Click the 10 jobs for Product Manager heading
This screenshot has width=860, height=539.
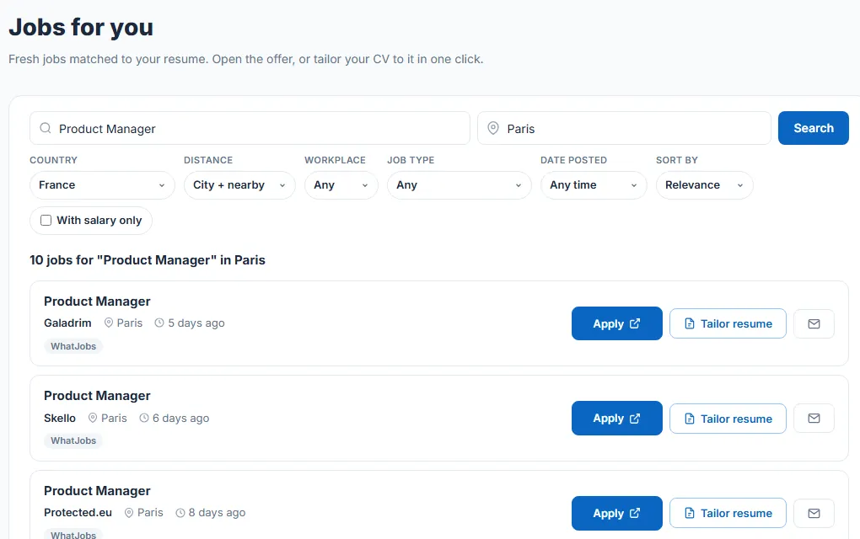(148, 260)
